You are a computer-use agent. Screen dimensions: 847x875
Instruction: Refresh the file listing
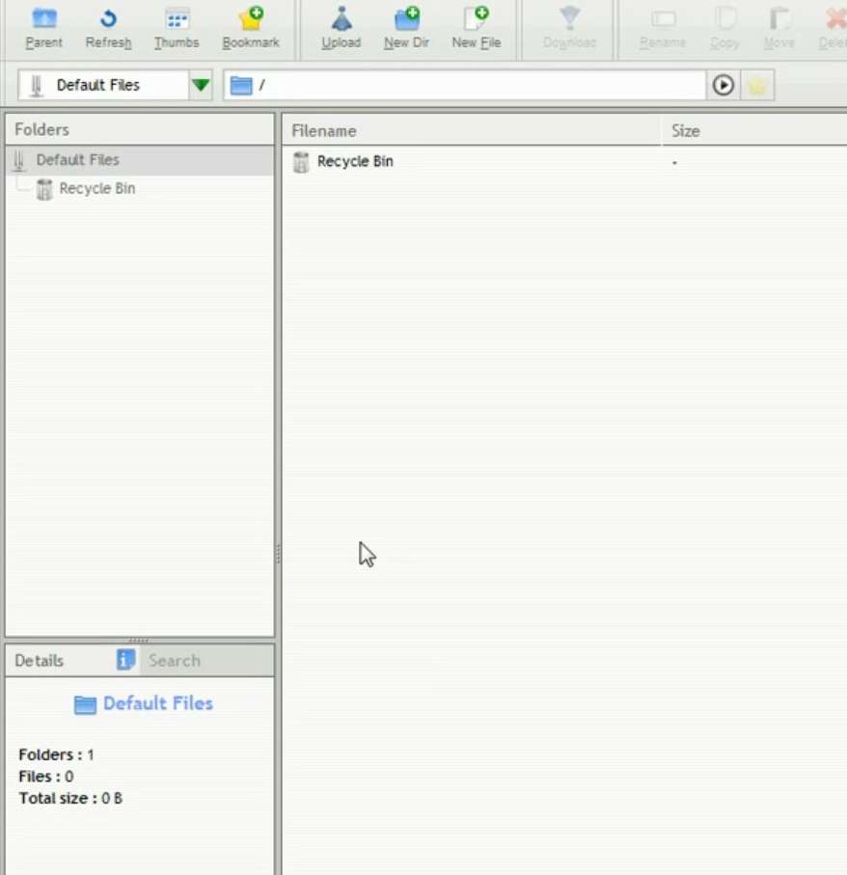pos(108,28)
